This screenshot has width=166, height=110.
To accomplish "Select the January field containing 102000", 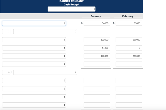I will coord(97,40).
